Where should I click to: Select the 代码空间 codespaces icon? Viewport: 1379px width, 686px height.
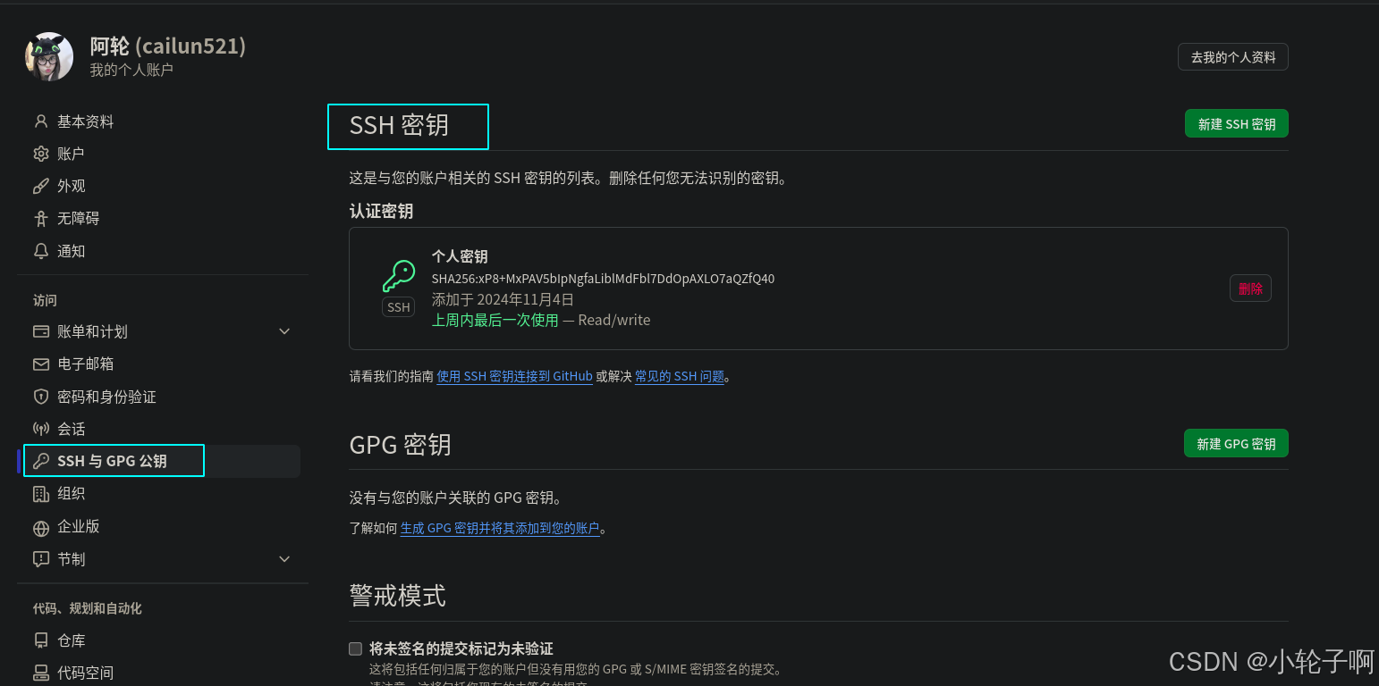click(40, 672)
